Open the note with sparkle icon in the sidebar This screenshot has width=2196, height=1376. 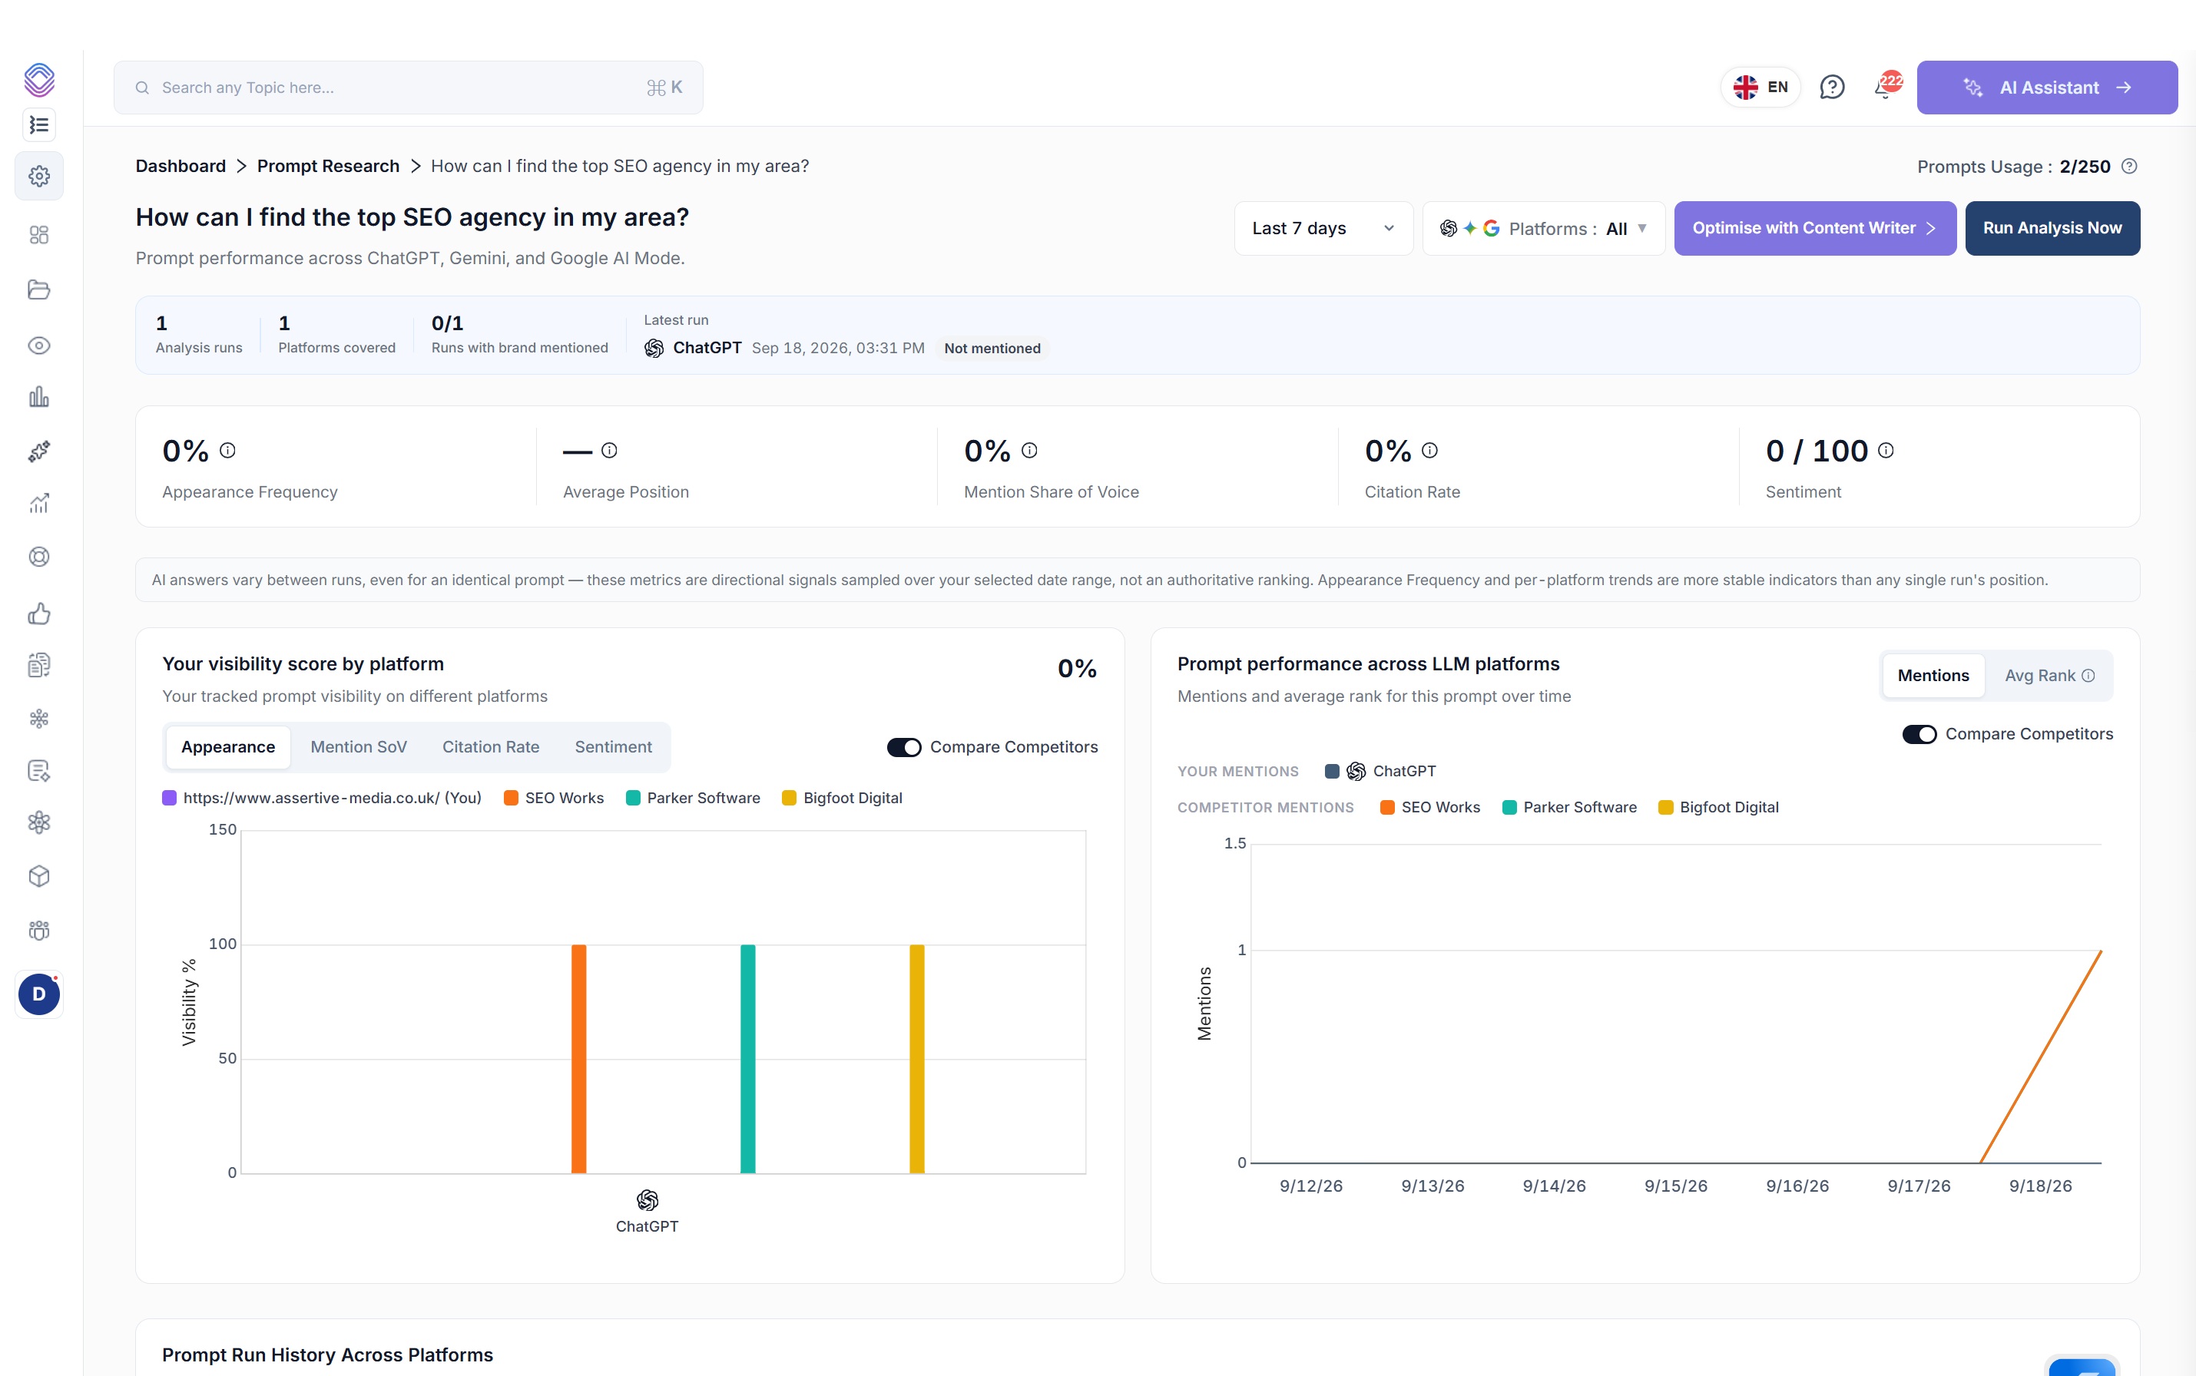pyautogui.click(x=39, y=771)
